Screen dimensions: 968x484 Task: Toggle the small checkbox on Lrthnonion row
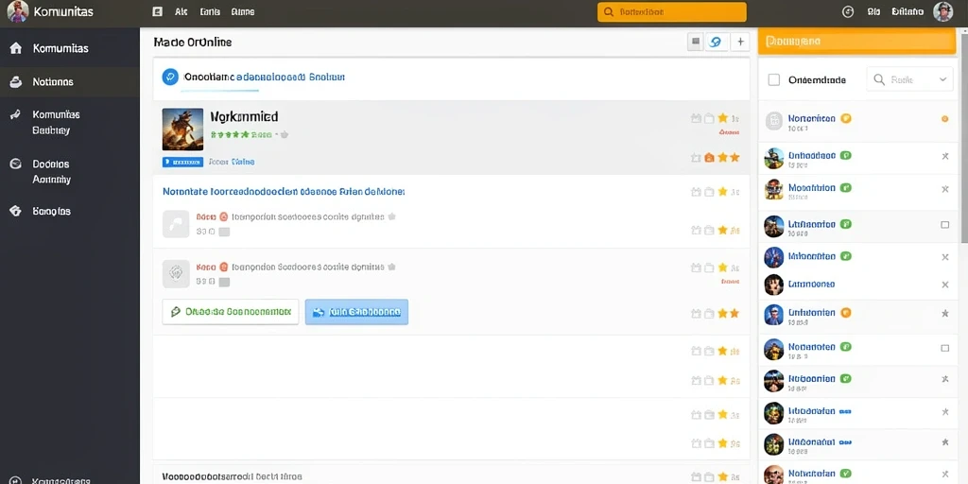(x=944, y=225)
